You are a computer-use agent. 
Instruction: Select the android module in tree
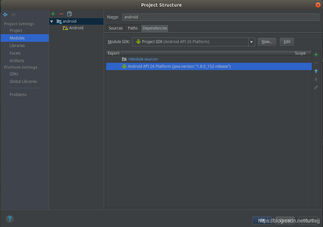(x=76, y=21)
